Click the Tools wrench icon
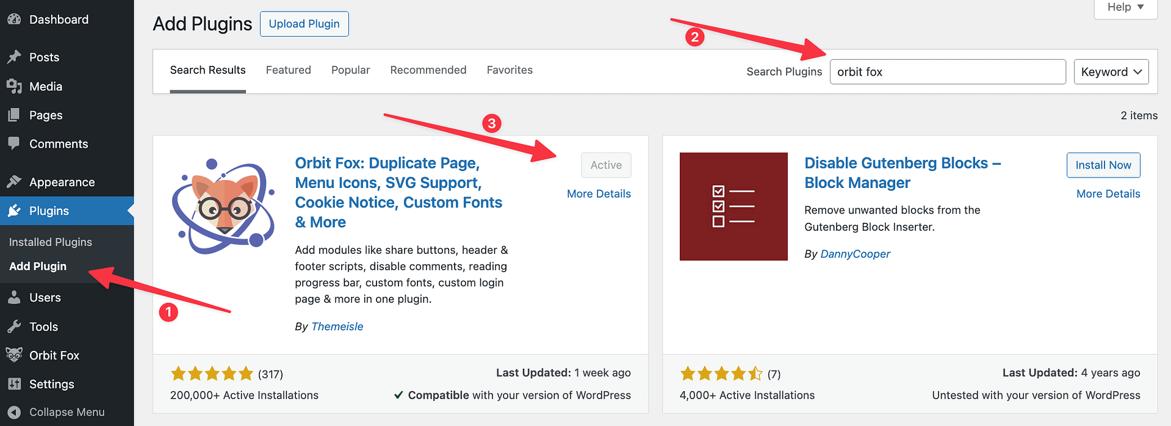This screenshot has height=426, width=1171. click(14, 327)
